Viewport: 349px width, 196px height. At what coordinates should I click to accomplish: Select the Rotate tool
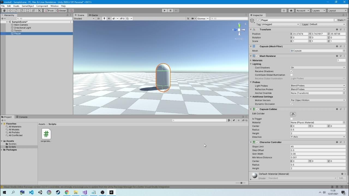16,11
